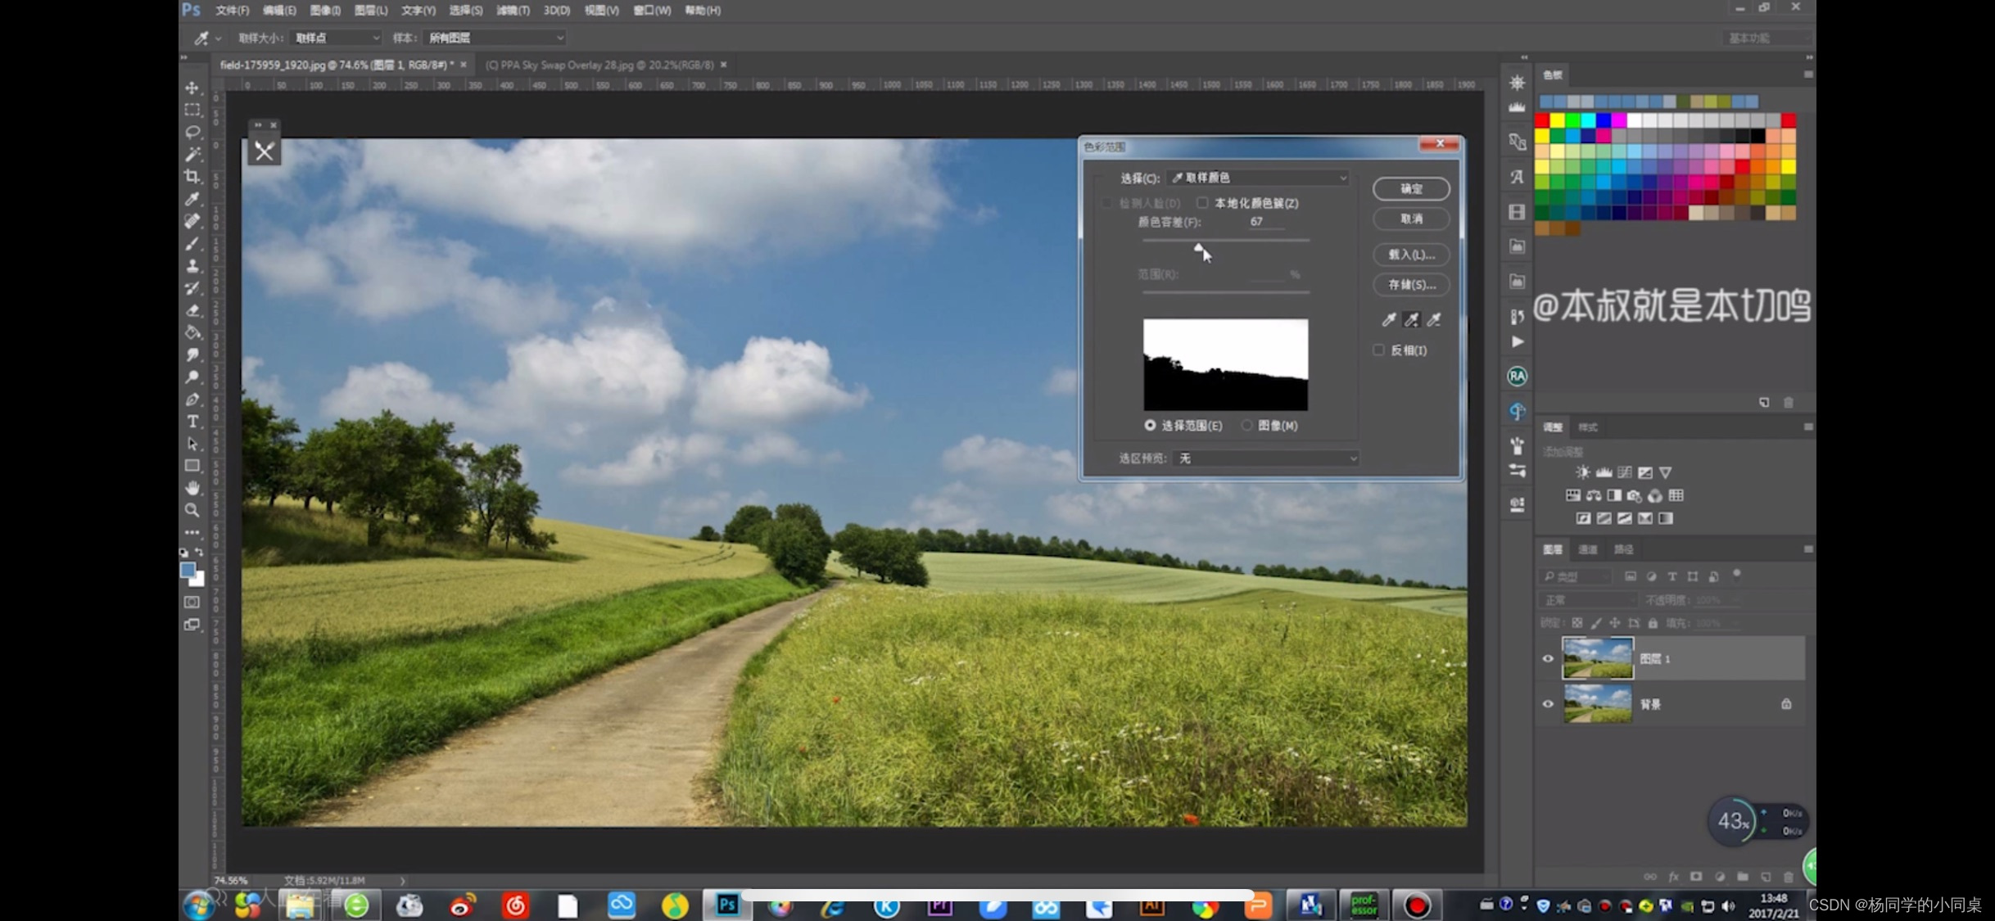Click the Curves adjustment icon
This screenshot has height=921, width=1995.
pos(1625,472)
